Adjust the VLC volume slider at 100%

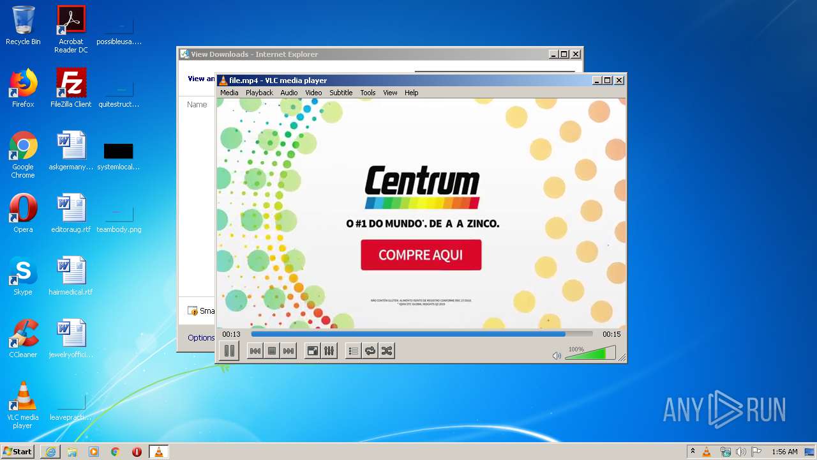click(x=590, y=353)
